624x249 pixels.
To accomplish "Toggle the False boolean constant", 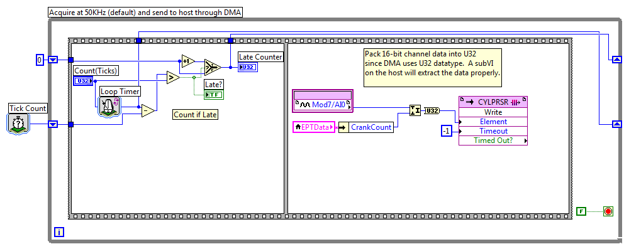I will [581, 211].
